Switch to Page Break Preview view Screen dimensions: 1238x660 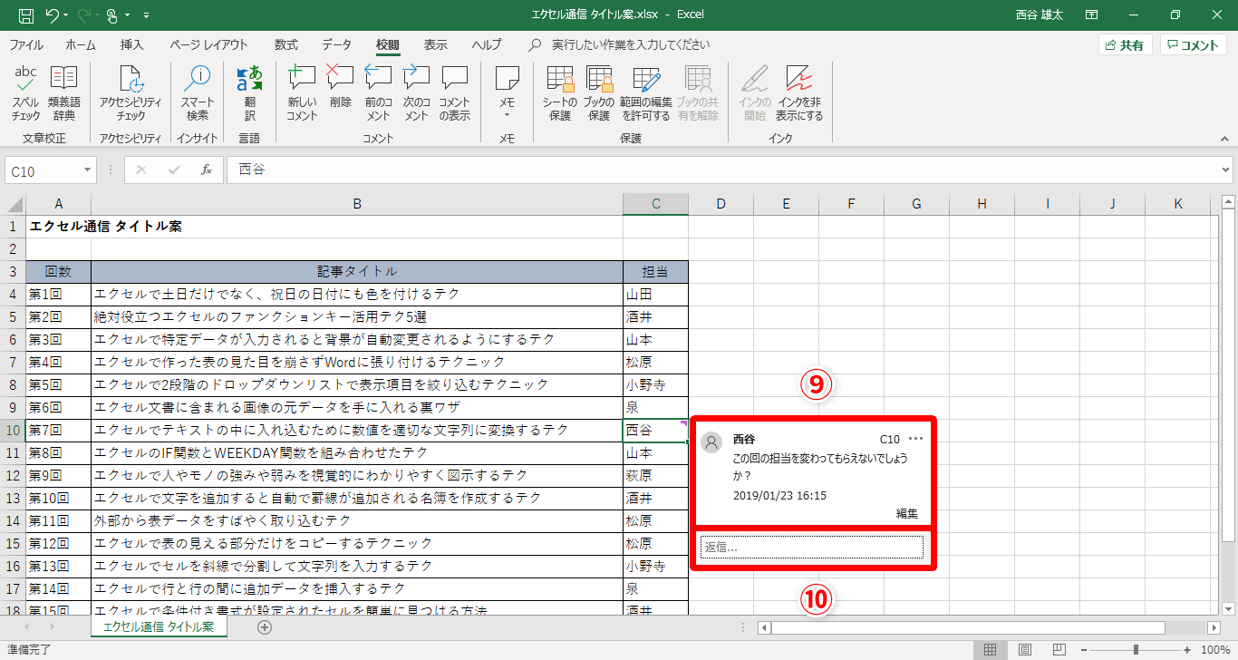click(x=1058, y=650)
